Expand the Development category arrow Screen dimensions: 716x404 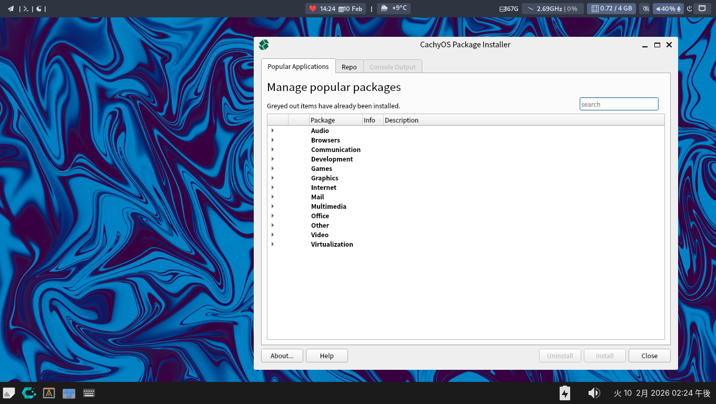[272, 159]
